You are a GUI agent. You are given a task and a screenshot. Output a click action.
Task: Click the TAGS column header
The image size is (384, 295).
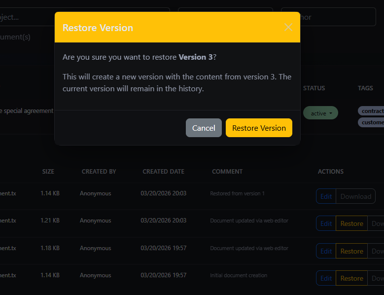(x=365, y=88)
